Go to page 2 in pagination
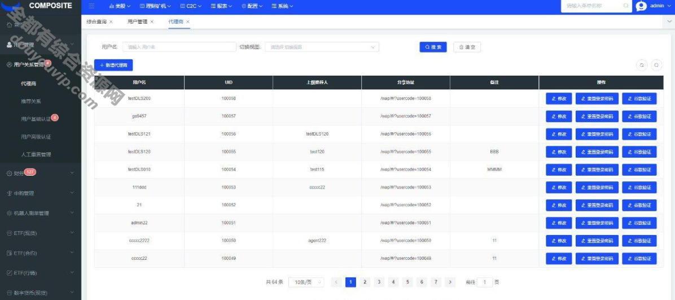Viewport: 675px width, 300px height. pyautogui.click(x=365, y=282)
